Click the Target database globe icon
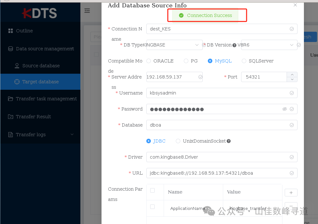The image size is (318, 224). pyautogui.click(x=17, y=82)
